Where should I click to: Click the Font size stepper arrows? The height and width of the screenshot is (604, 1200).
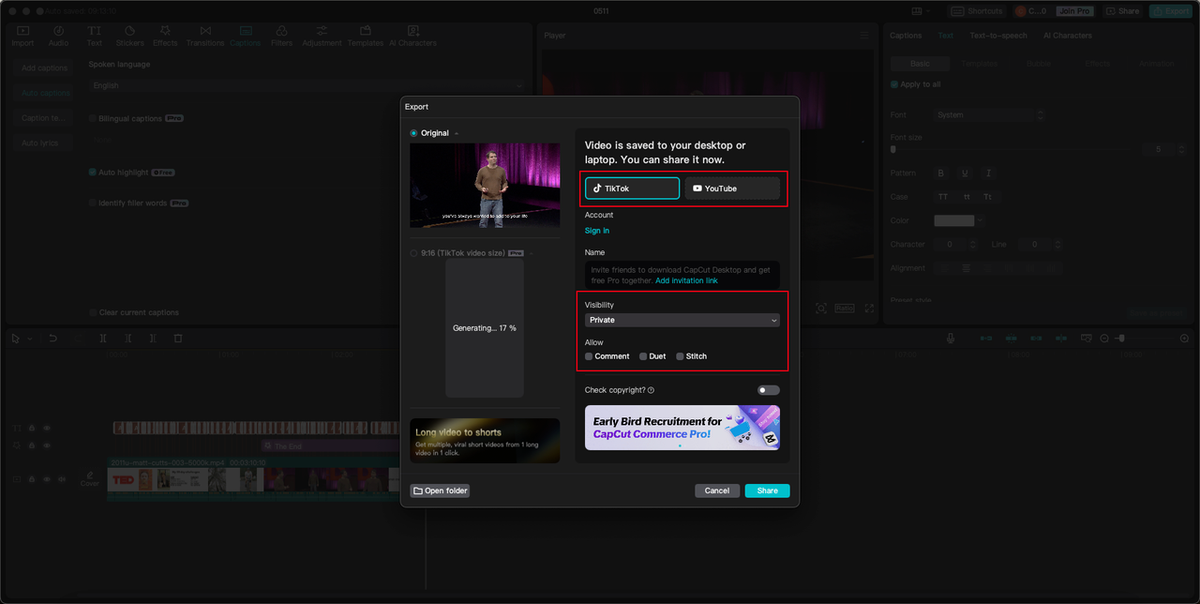coord(1181,149)
